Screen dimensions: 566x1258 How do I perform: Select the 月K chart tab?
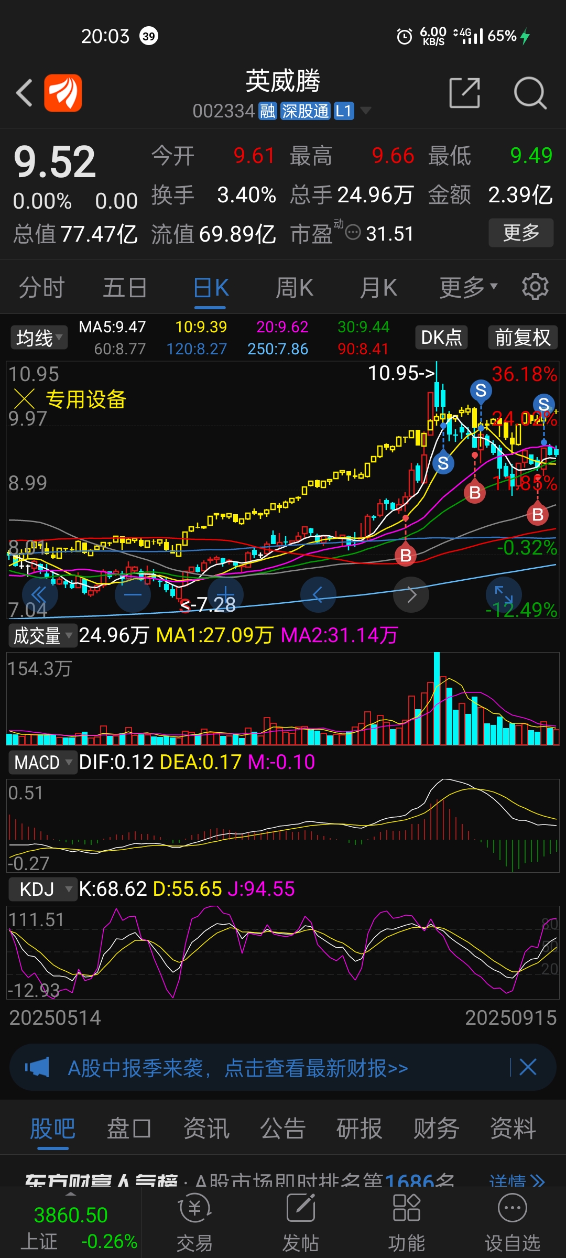pos(378,287)
